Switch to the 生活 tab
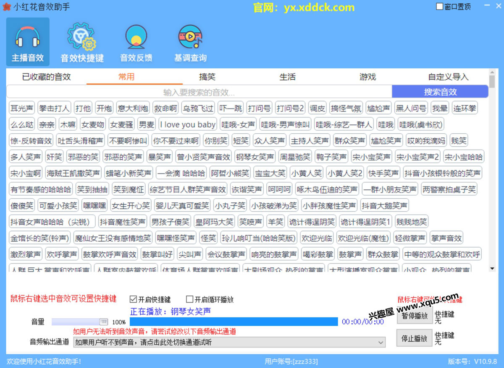The image size is (504, 368). pos(288,77)
